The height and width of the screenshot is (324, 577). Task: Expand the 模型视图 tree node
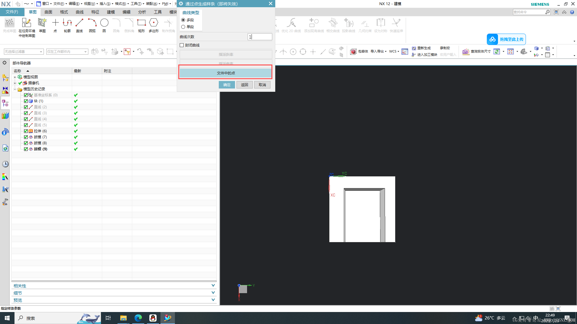point(15,77)
